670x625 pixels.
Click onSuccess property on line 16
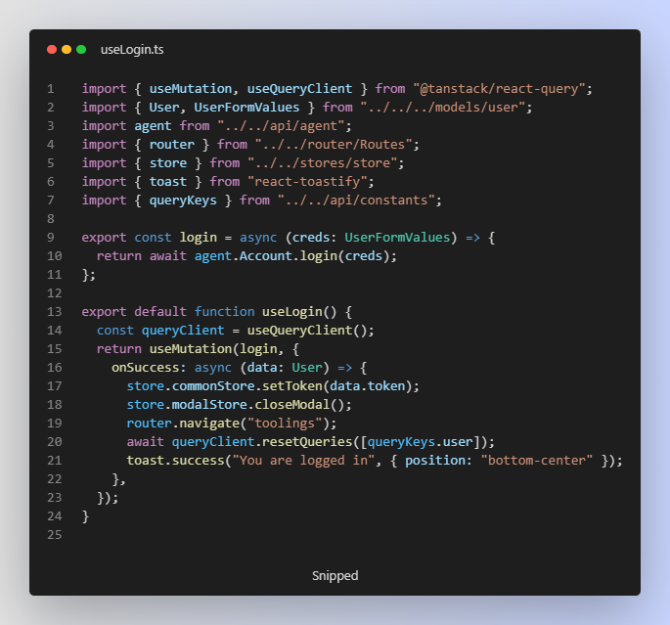pos(146,368)
